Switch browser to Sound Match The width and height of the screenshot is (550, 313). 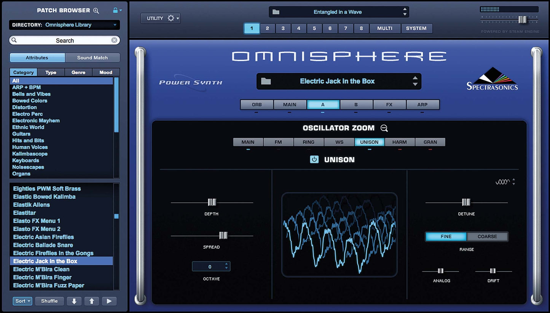tap(92, 58)
